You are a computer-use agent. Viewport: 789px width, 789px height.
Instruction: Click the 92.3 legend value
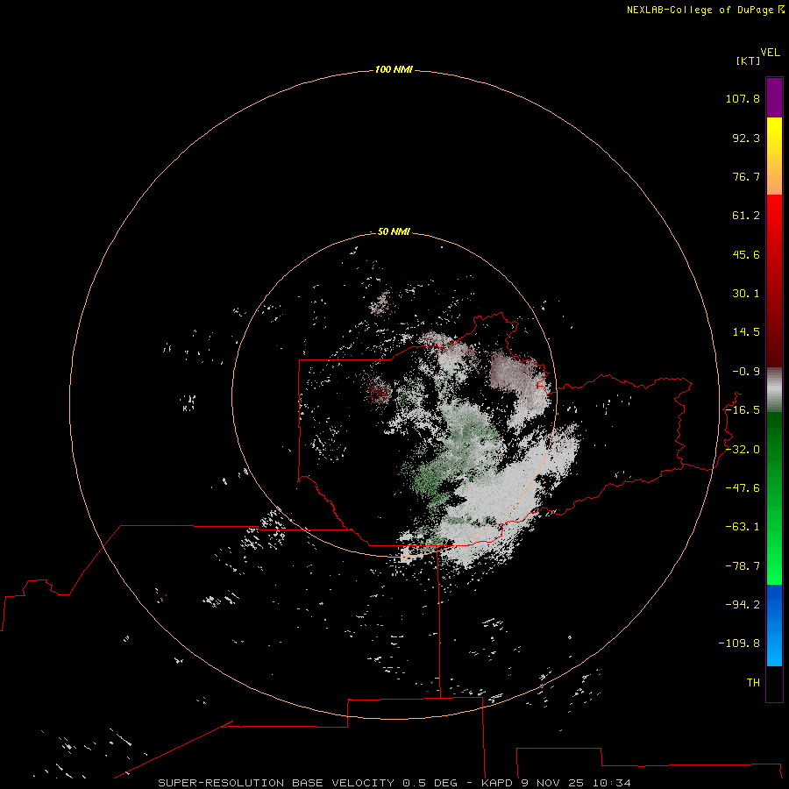pos(746,138)
